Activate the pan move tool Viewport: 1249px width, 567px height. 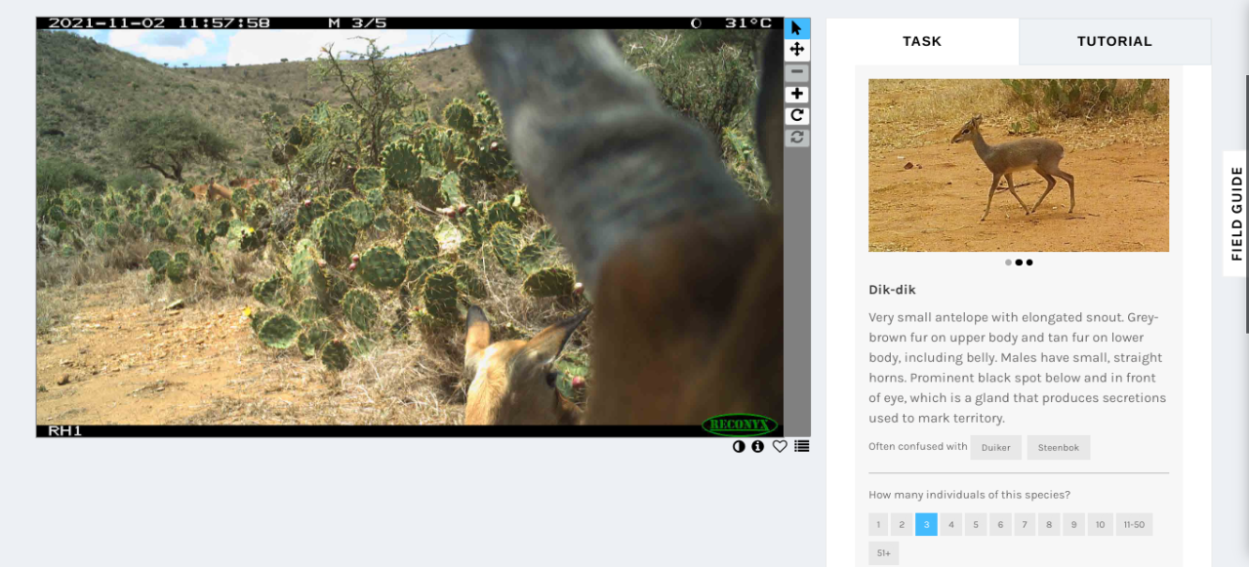(x=797, y=50)
